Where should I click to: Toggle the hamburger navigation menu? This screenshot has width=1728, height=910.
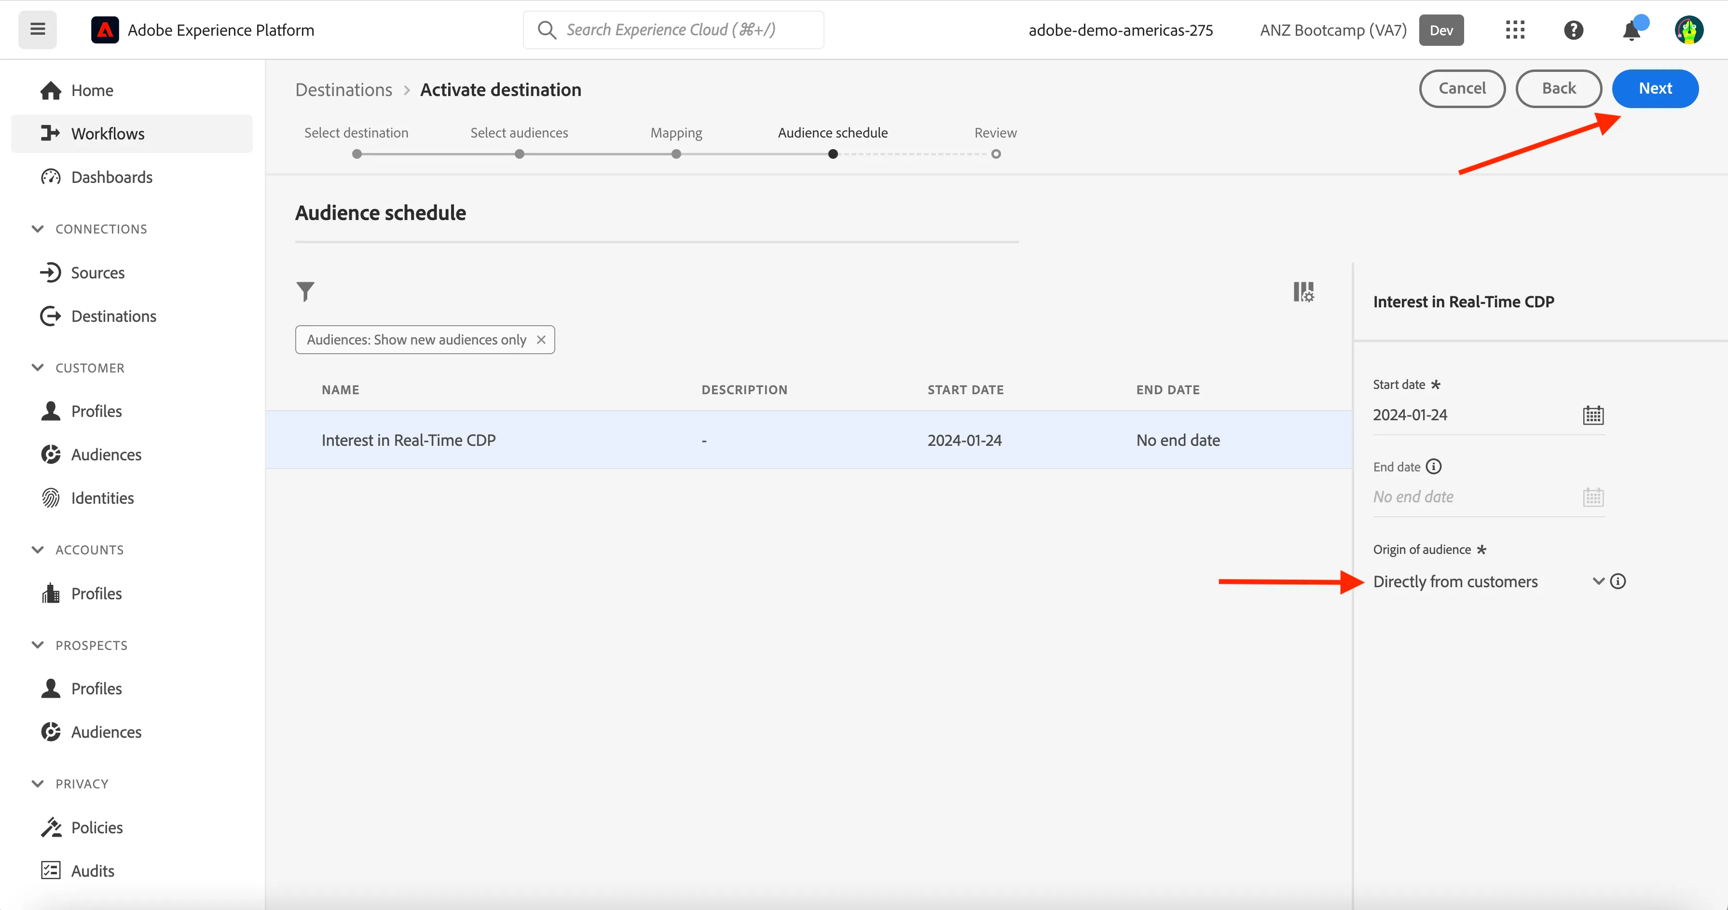click(x=38, y=29)
